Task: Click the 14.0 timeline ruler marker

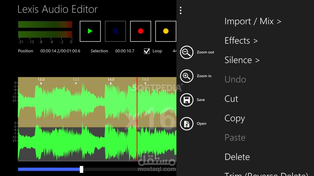Action: click(111, 79)
